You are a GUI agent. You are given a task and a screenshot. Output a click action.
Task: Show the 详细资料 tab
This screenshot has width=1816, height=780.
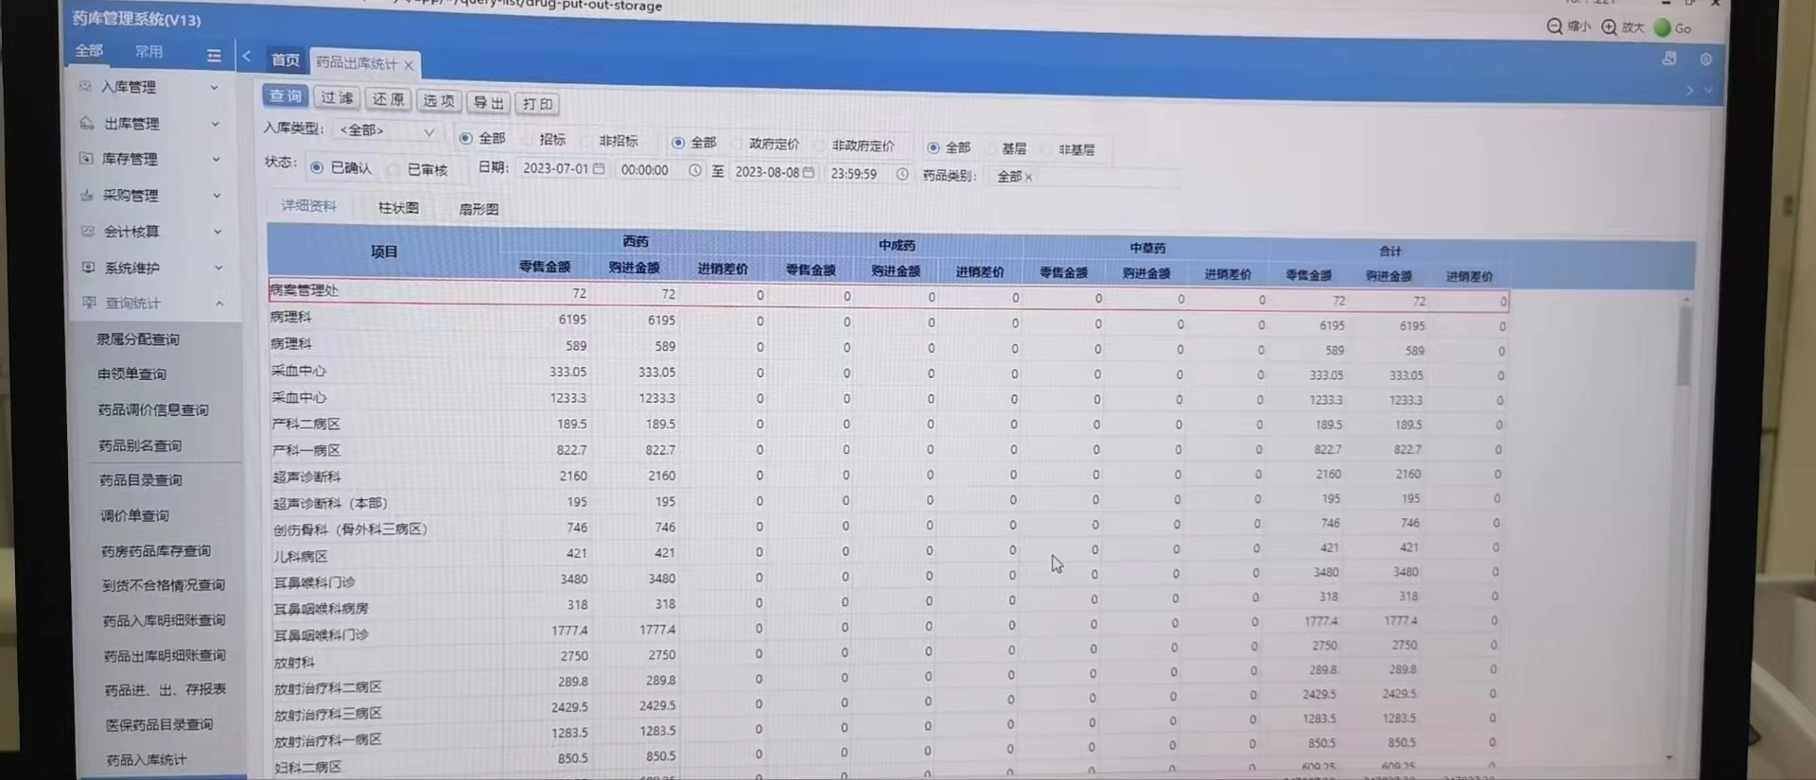308,205
